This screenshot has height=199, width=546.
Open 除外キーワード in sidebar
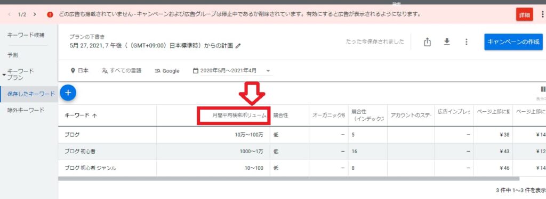26,110
